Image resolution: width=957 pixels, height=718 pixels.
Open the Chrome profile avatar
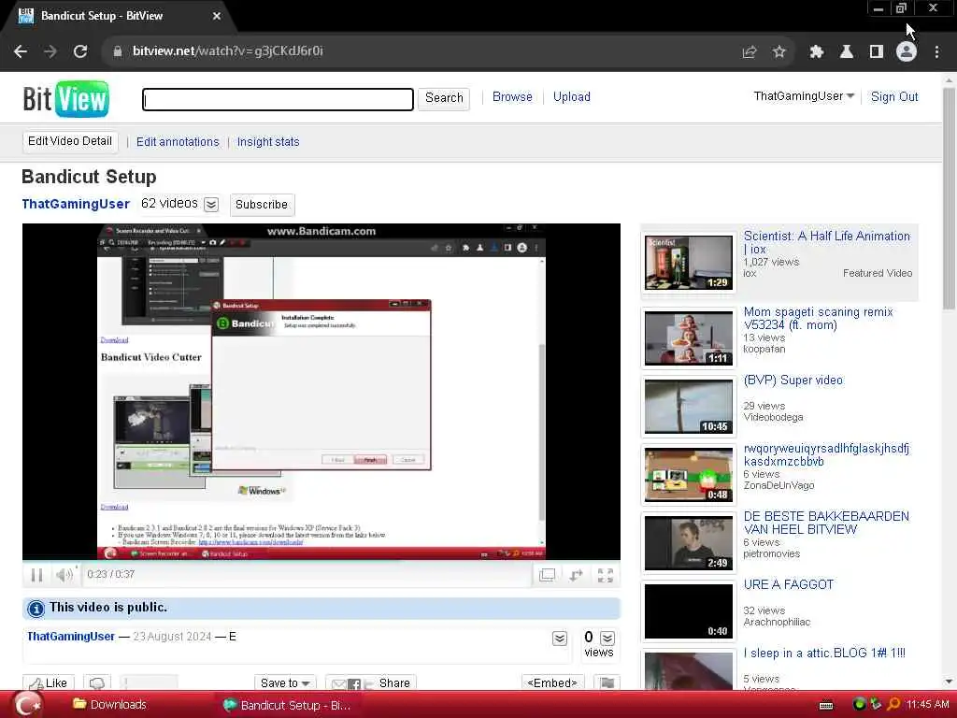(907, 52)
